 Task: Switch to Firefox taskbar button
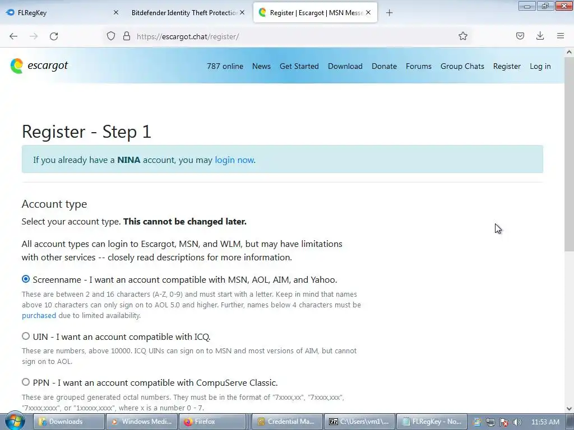point(214,422)
